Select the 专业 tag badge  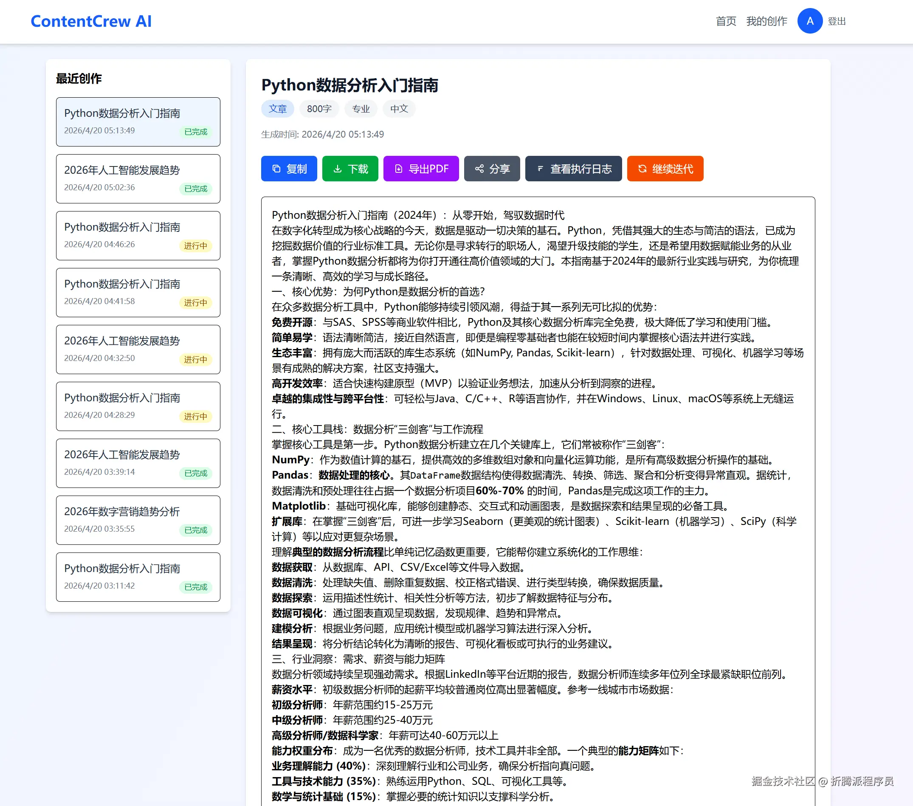click(x=361, y=109)
